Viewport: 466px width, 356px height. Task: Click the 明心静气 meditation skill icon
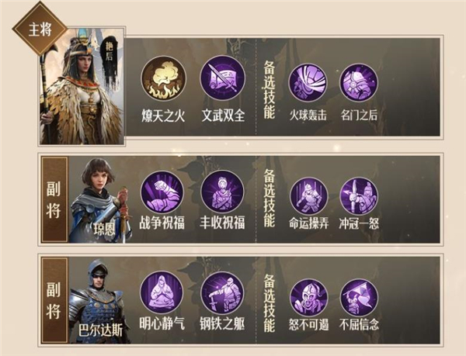click(x=162, y=293)
